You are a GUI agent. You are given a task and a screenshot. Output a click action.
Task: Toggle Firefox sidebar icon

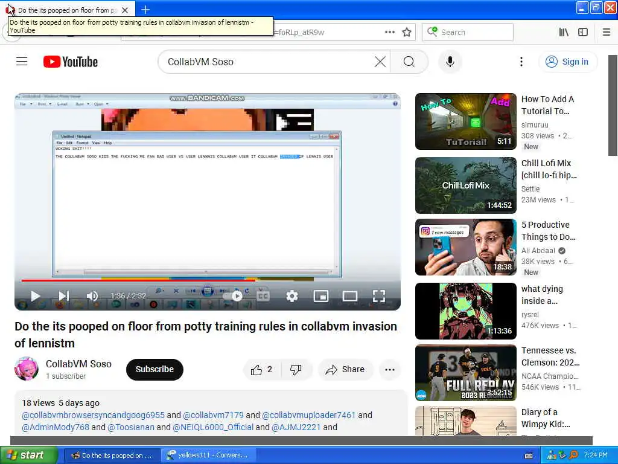(582, 32)
